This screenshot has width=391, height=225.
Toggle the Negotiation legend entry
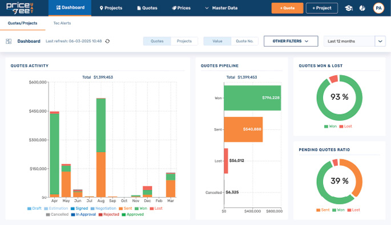[x=103, y=208]
